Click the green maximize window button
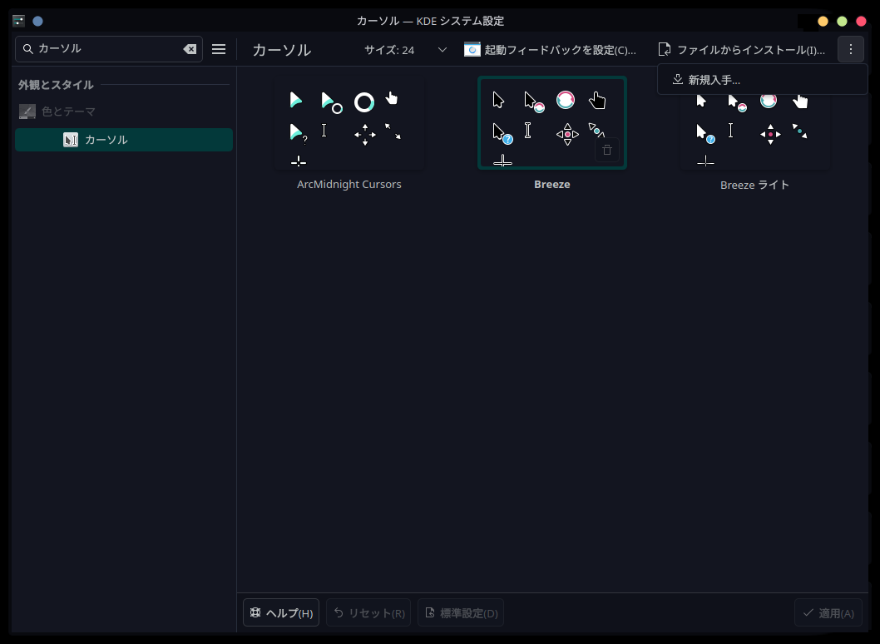 [x=842, y=22]
